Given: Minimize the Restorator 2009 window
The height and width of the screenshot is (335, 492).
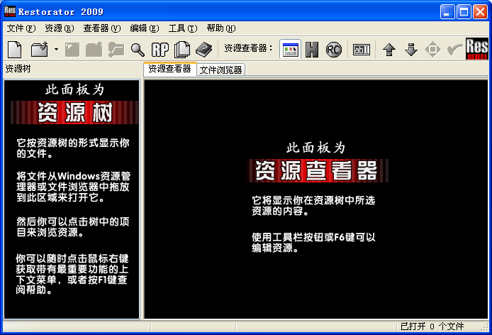Looking at the screenshot, I should click(x=447, y=12).
